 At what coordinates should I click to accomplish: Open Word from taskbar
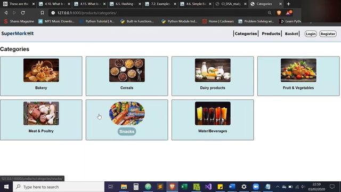tap(232, 187)
